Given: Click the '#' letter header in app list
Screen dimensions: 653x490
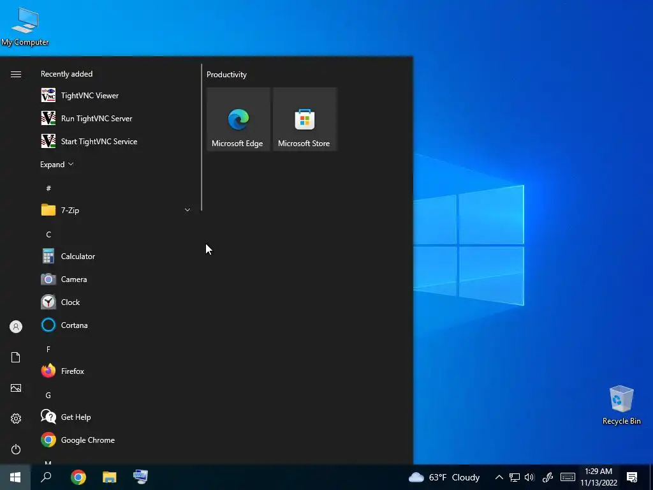Looking at the screenshot, I should pyautogui.click(x=48, y=188).
